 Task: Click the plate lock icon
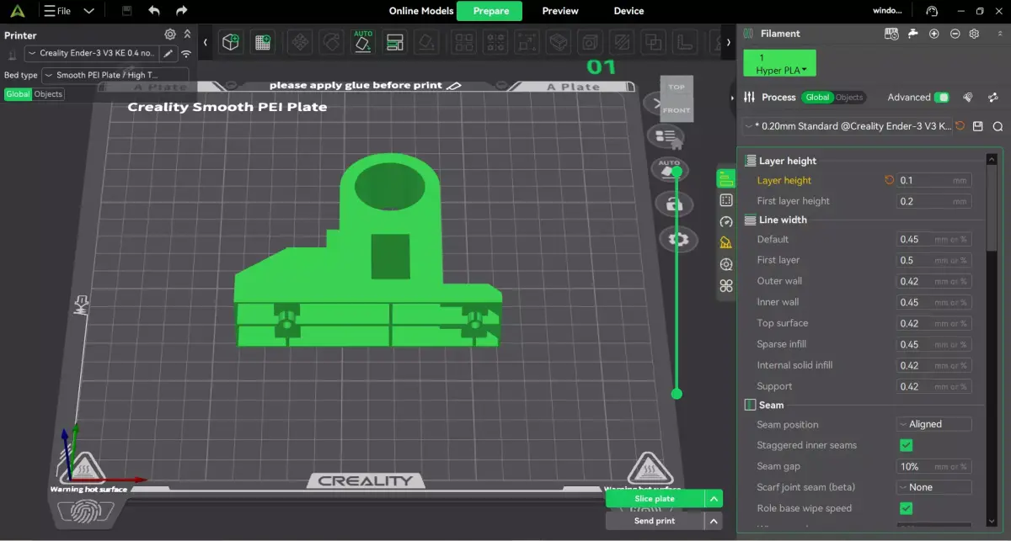673,204
